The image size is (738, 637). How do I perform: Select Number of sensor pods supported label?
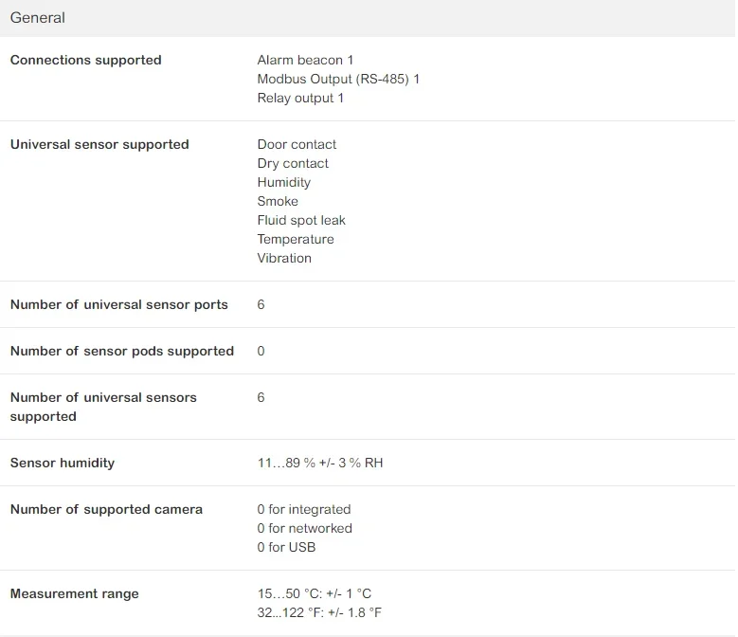121,351
